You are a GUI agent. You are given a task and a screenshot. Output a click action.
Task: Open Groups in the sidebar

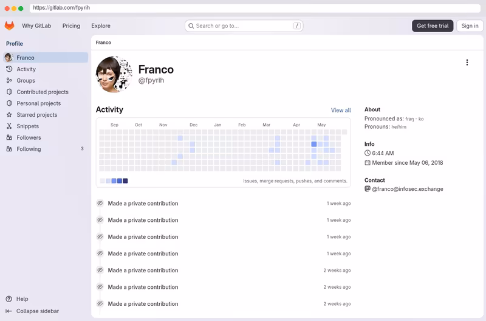(46, 80)
